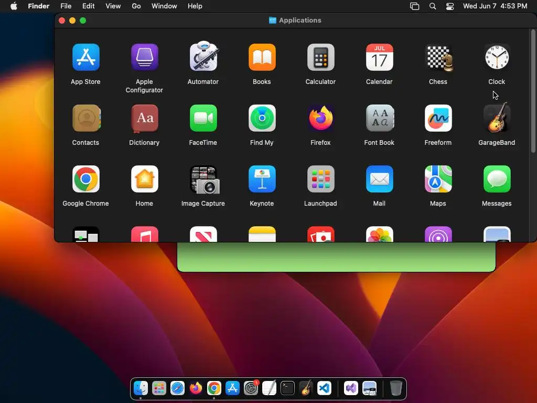Select the FaceTime app icon
537x403 pixels.
(x=203, y=118)
